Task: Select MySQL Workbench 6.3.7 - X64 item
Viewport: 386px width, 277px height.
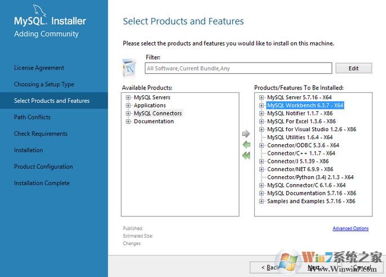Action: [305, 105]
